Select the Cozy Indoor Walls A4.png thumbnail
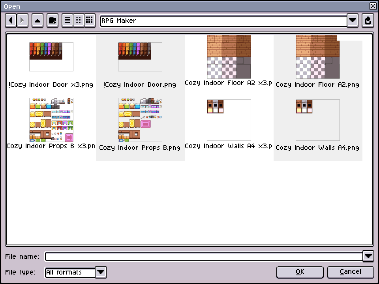The width and height of the screenshot is (379, 284). point(318,120)
